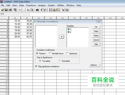Click the empty source variable list box
125x95 pixels.
click(x=46, y=36)
